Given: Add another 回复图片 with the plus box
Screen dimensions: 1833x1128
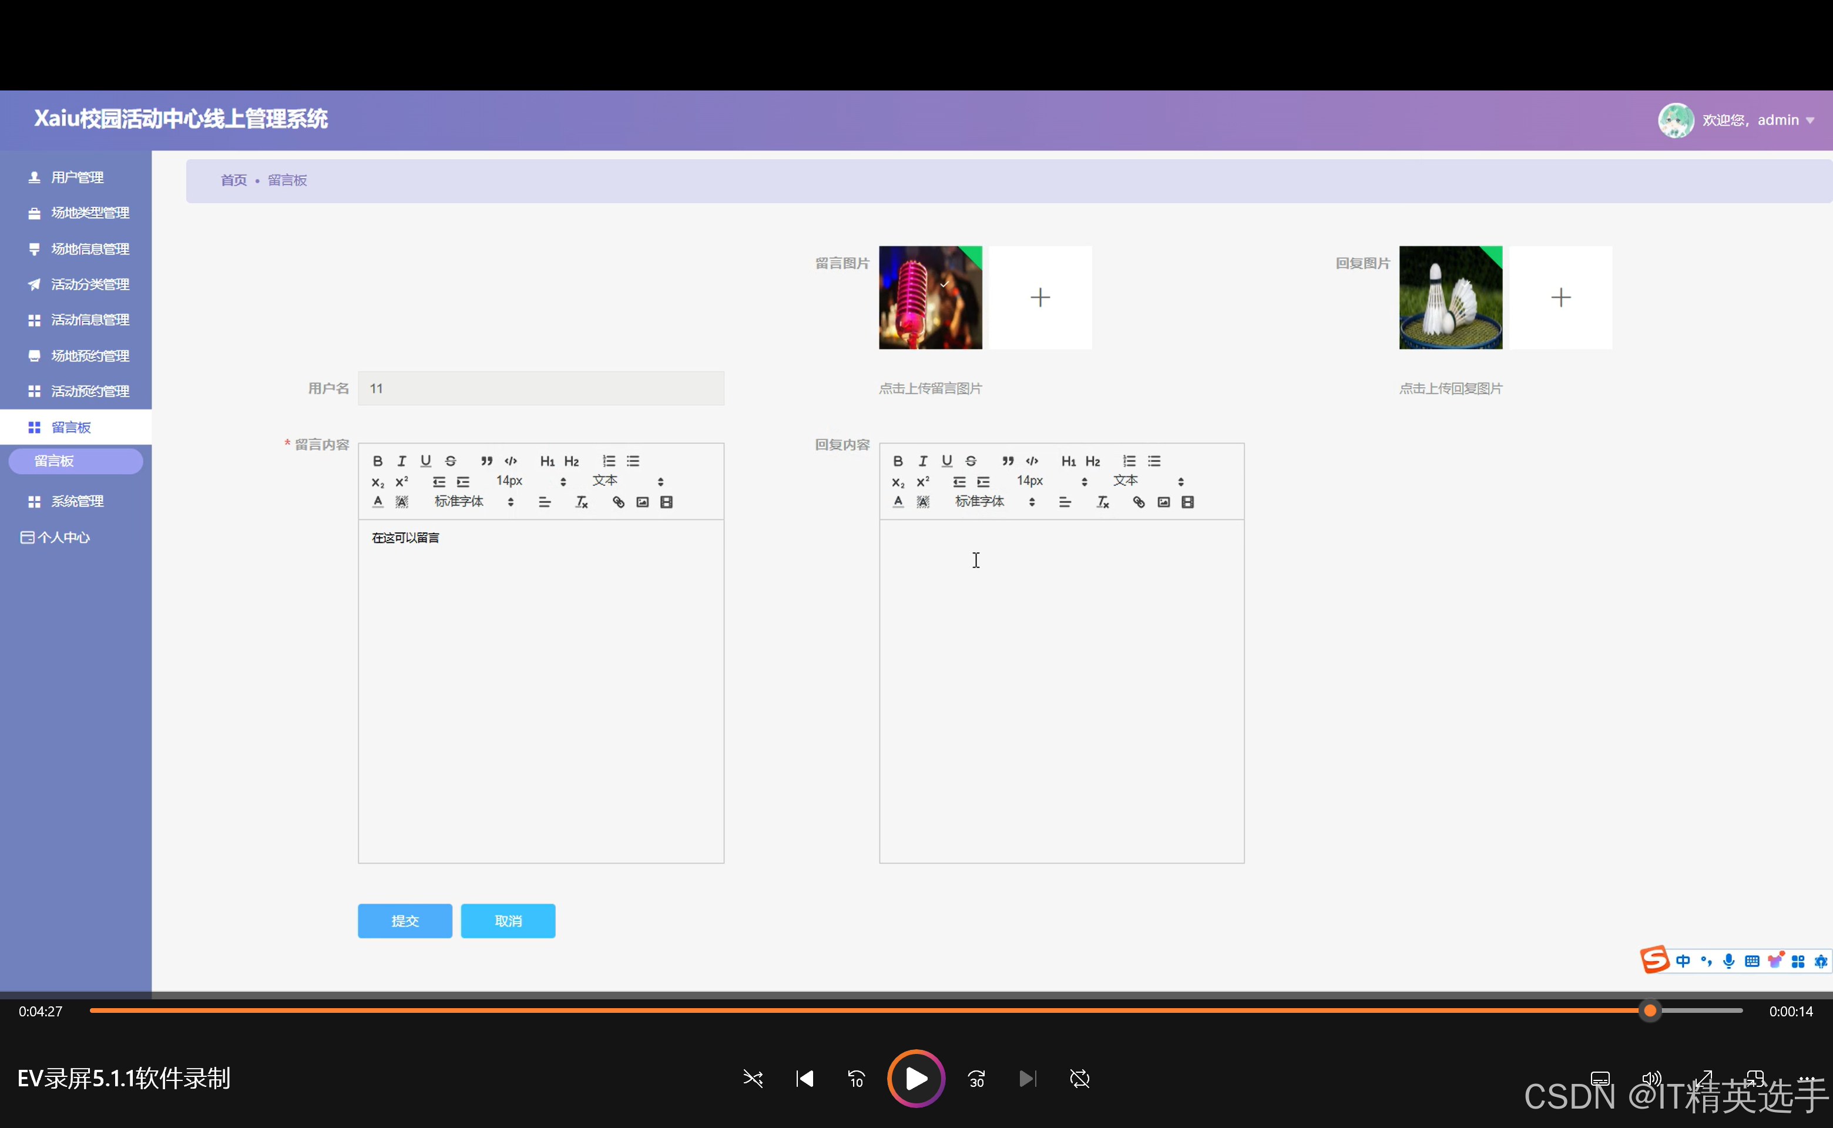Looking at the screenshot, I should click(x=1561, y=298).
